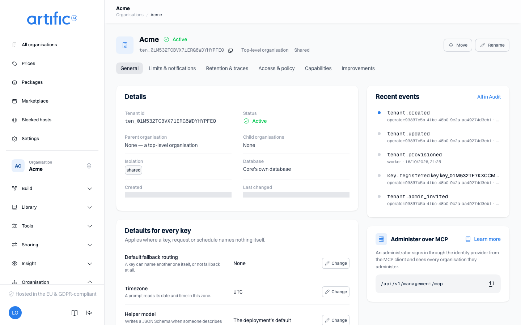Go to Packages section
Viewport: 521px width, 325px height.
(52, 82)
